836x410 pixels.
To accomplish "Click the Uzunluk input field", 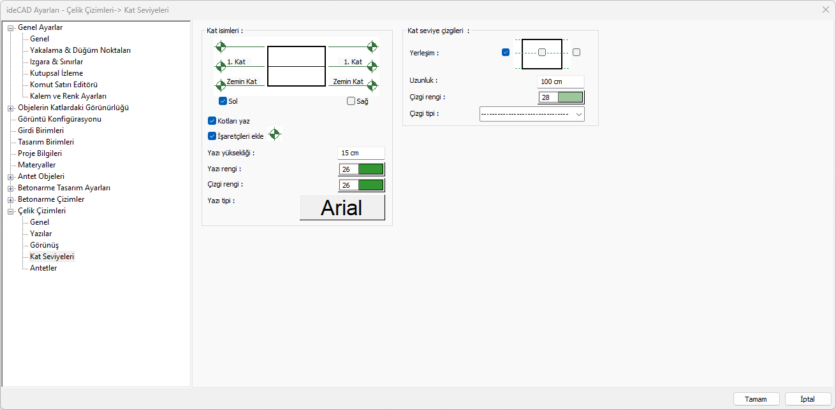I will click(x=560, y=81).
